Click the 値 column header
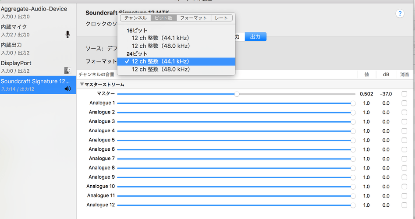 pos(366,74)
